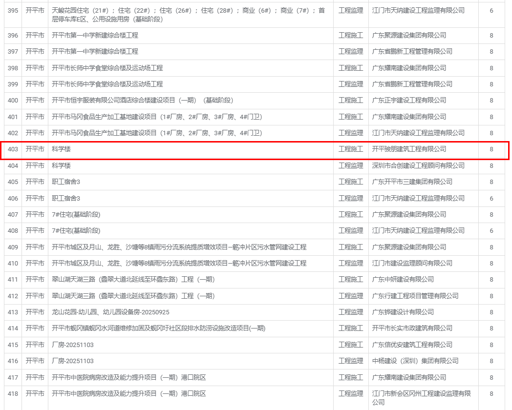Image resolution: width=512 pixels, height=410 pixels.
Task: Select project name 科学楼 in row 404
Action: pyautogui.click(x=62, y=165)
